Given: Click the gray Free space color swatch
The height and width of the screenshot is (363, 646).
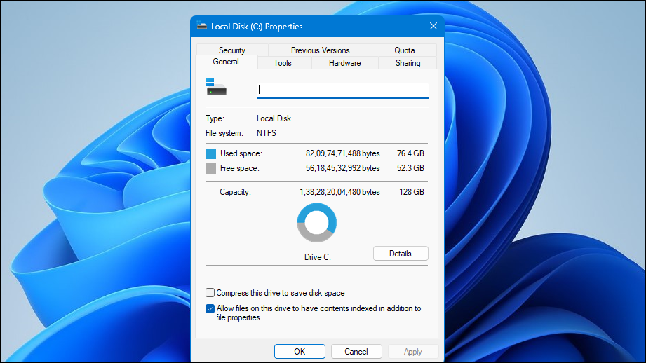Looking at the screenshot, I should [210, 168].
